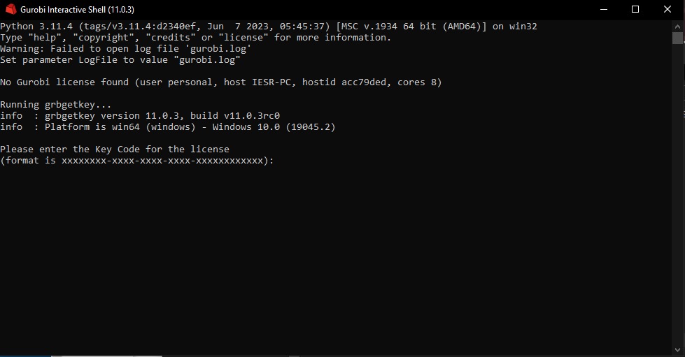
Task: Click the Gurobi red cube title icon
Action: (x=10, y=9)
